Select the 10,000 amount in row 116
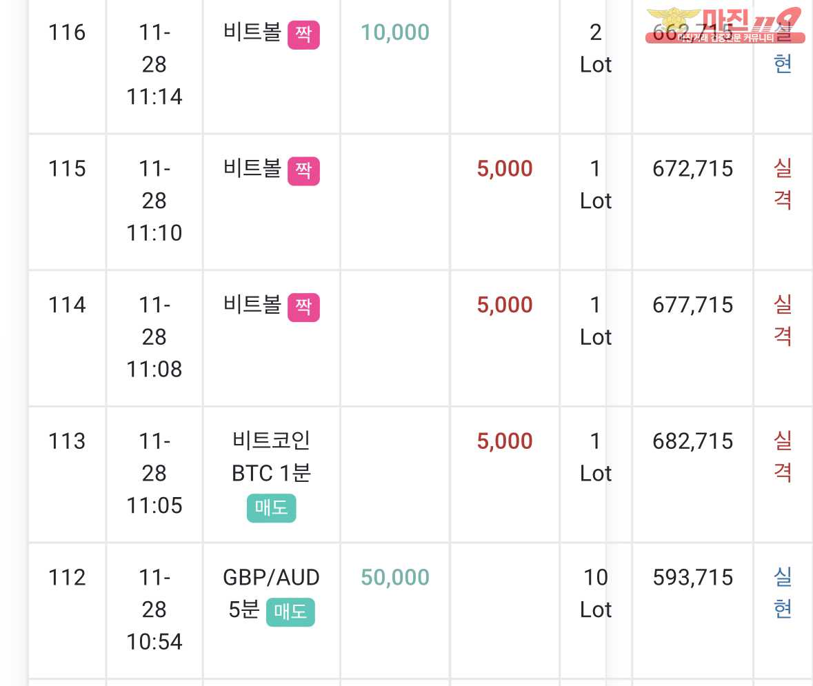The height and width of the screenshot is (686, 813). pyautogui.click(x=395, y=32)
